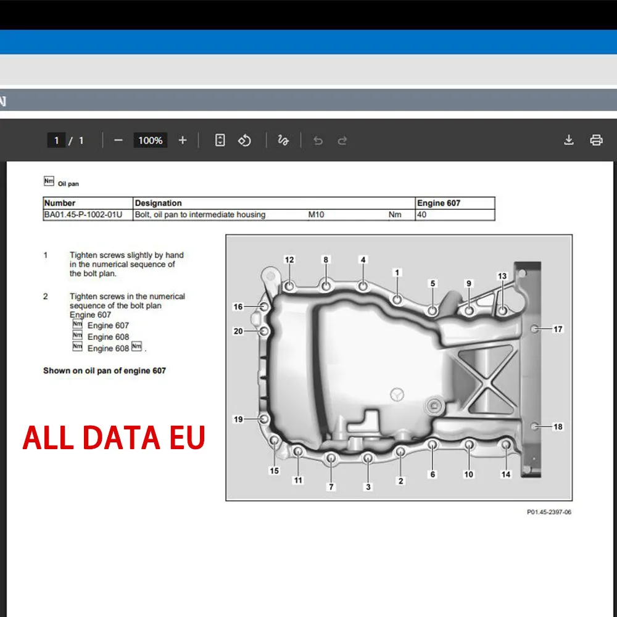Click bolt label 18 in diagram

[558, 427]
